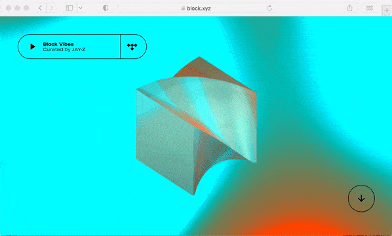Click the circular down arrow button

pos(361,199)
